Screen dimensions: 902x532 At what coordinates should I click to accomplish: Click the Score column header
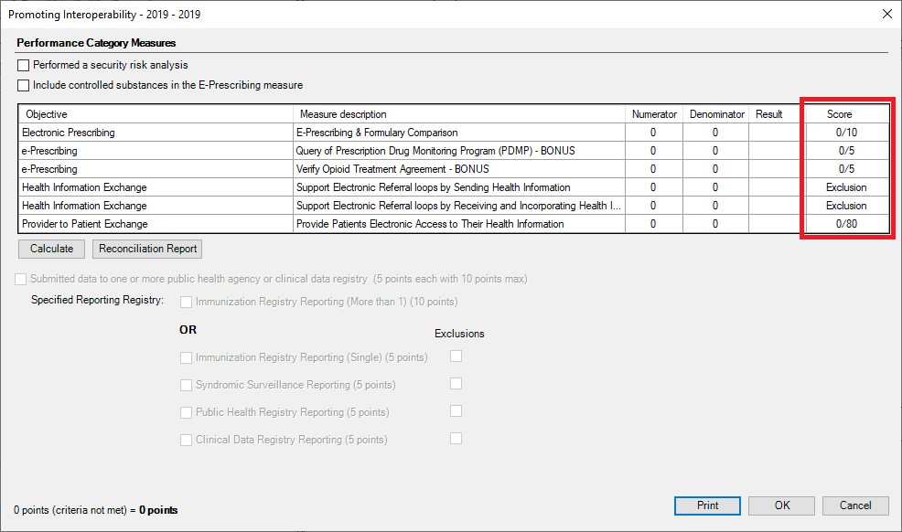pyautogui.click(x=847, y=114)
